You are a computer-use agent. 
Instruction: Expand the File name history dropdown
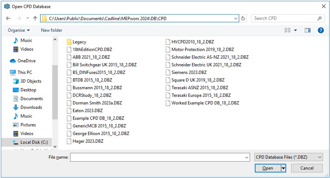[x=247, y=157]
